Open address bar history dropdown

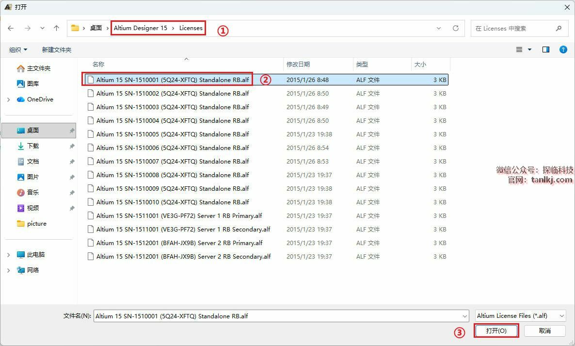439,28
